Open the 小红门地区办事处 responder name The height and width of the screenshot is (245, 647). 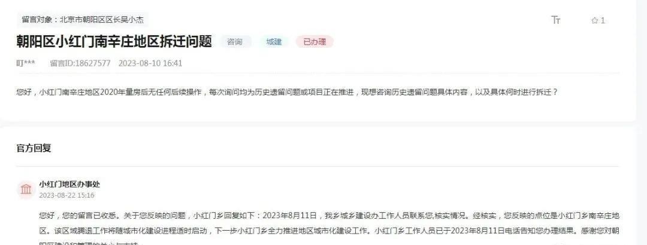click(69, 184)
